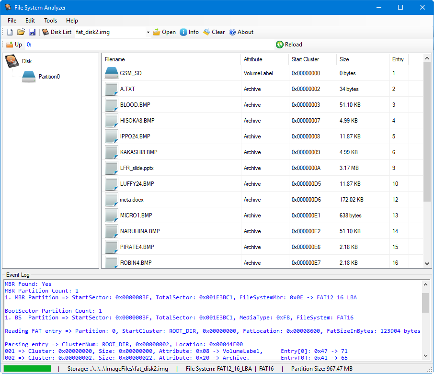
Task: Select the meta.docx filename
Action: pos(132,200)
